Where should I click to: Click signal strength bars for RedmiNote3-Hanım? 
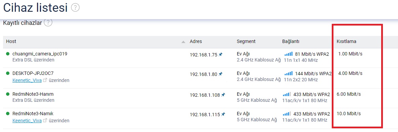coord(287,94)
